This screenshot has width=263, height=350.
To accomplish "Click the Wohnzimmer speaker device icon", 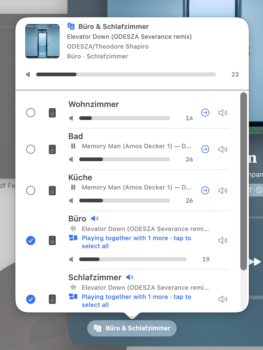I will point(52,113).
